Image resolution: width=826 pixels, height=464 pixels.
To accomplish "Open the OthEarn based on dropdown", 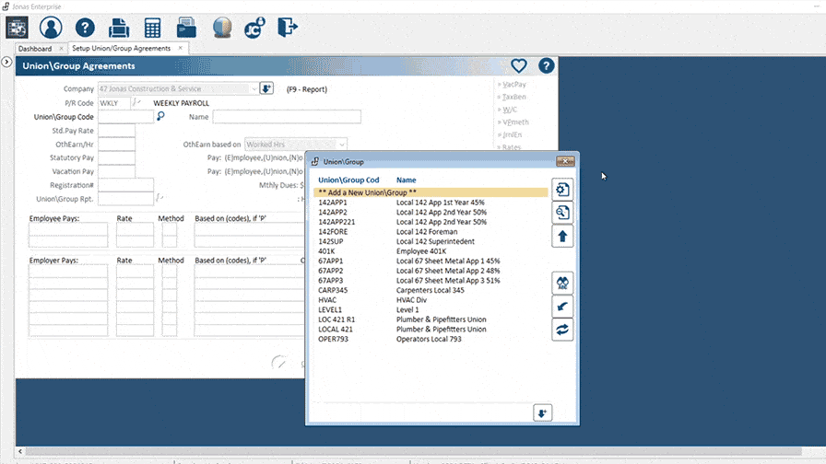I will point(342,145).
